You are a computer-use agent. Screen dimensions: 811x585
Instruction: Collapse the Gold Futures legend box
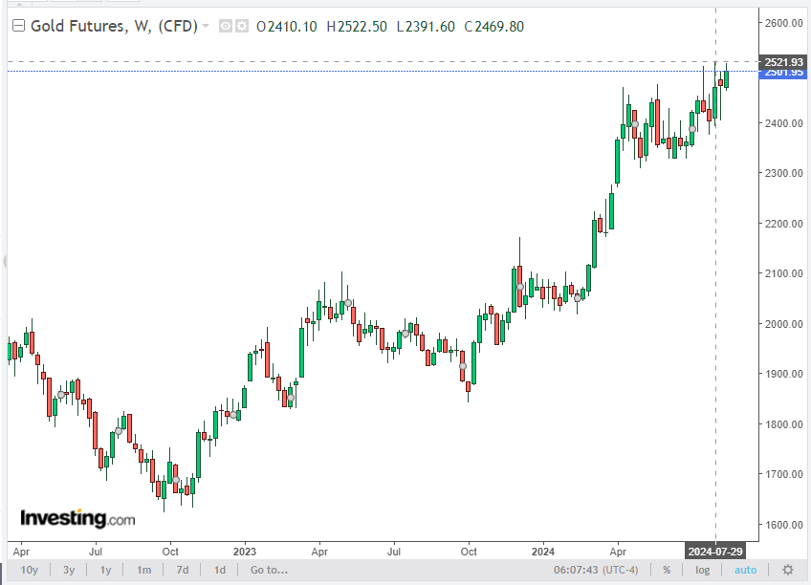coord(18,25)
